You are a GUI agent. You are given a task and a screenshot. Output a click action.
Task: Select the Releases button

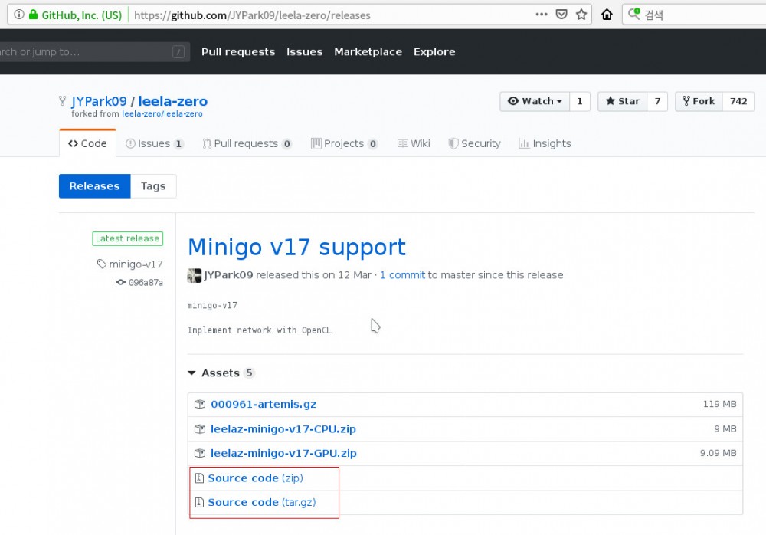(x=95, y=185)
